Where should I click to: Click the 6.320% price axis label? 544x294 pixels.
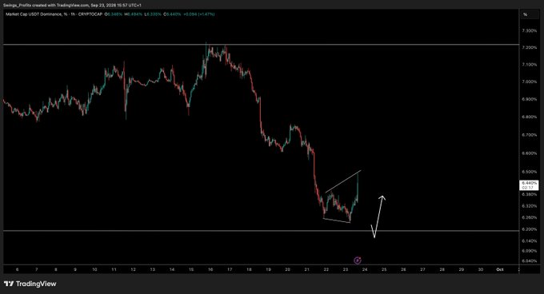529,206
